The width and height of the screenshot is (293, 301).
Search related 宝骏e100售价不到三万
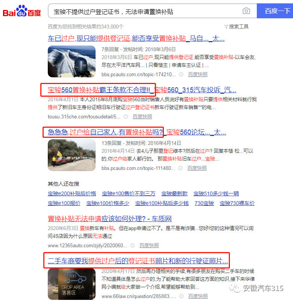pos(128,193)
